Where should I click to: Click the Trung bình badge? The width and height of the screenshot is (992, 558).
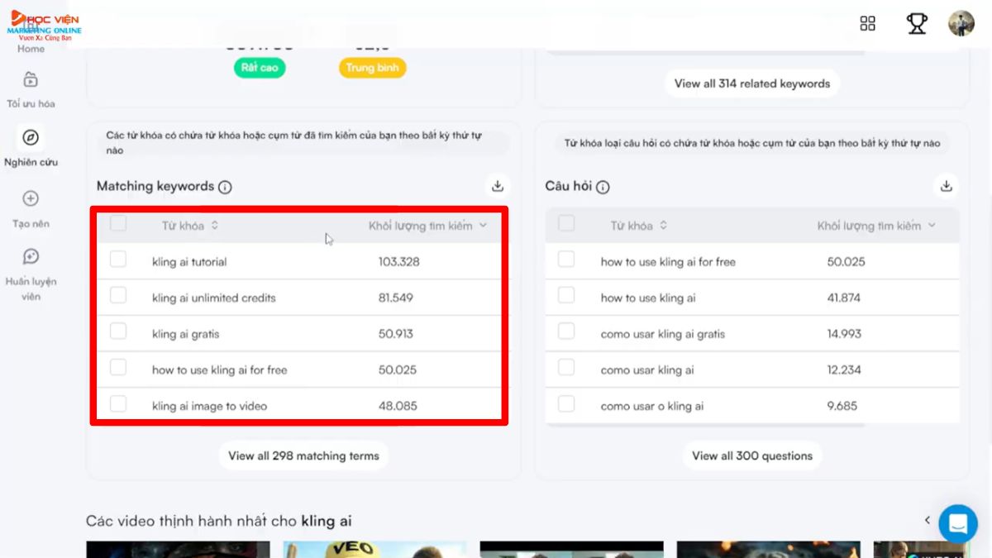tap(372, 68)
